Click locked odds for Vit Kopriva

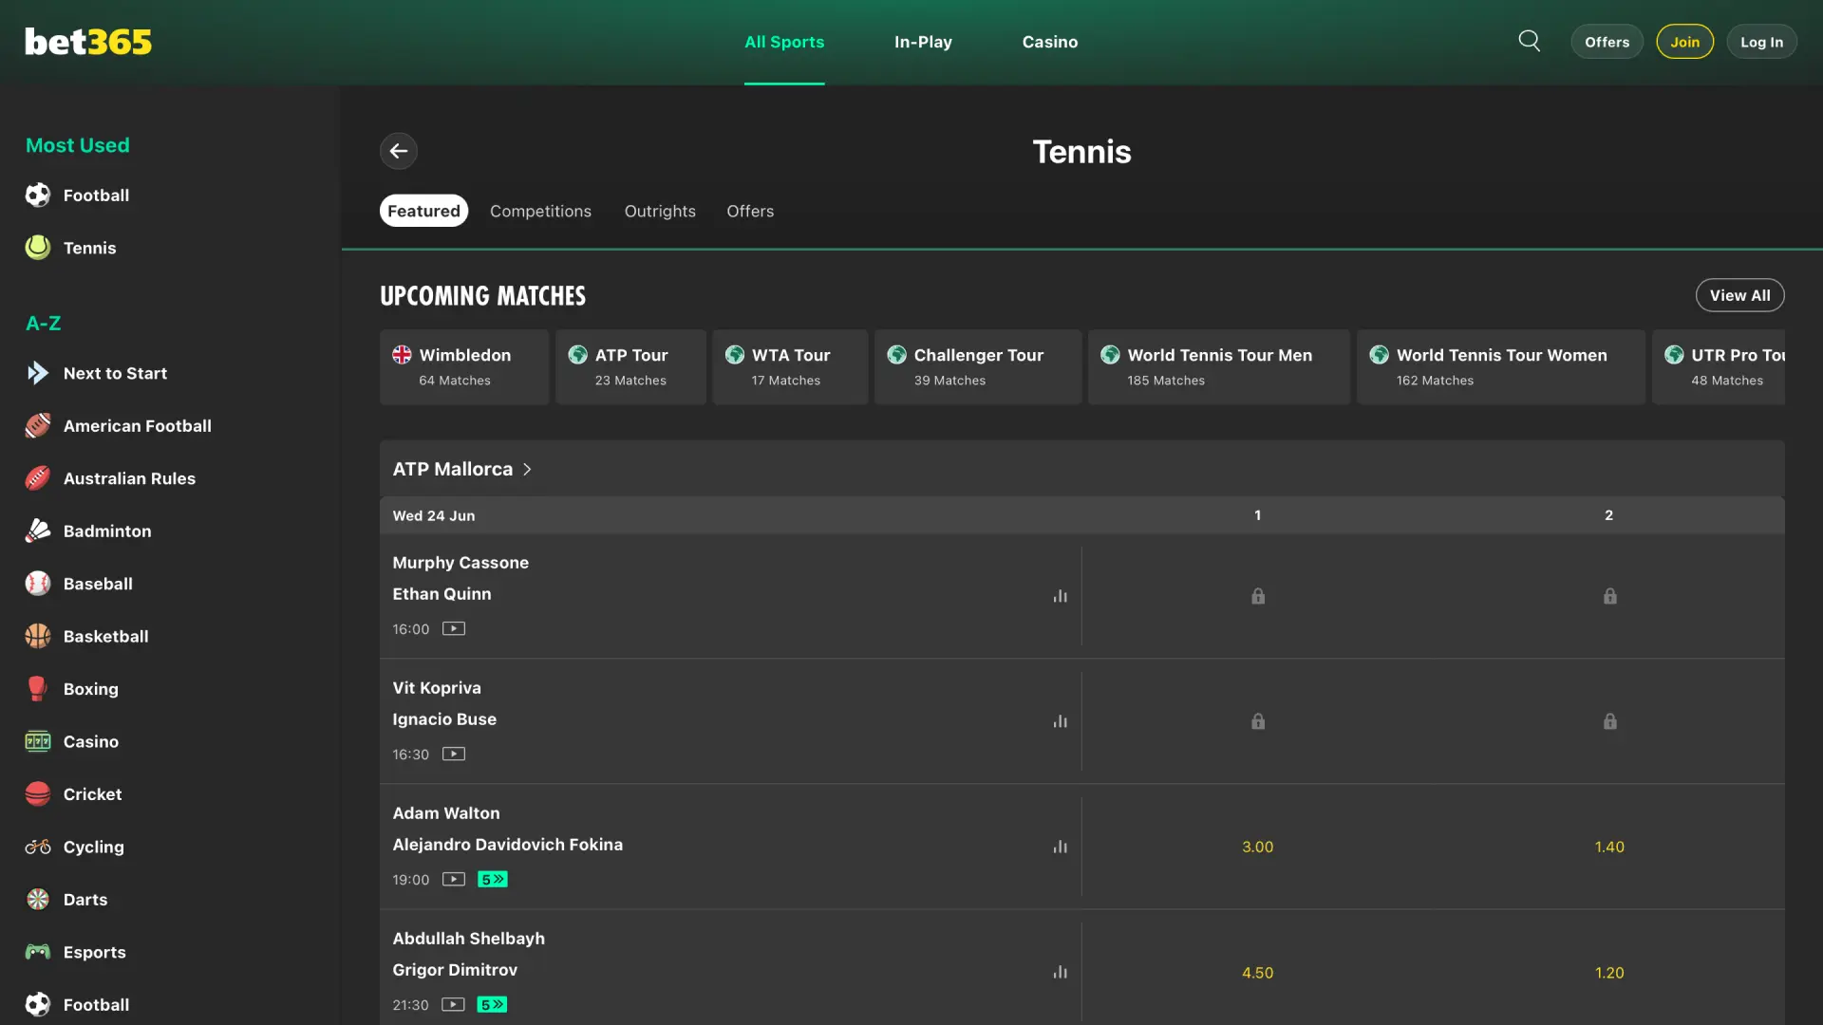pos(1257,721)
